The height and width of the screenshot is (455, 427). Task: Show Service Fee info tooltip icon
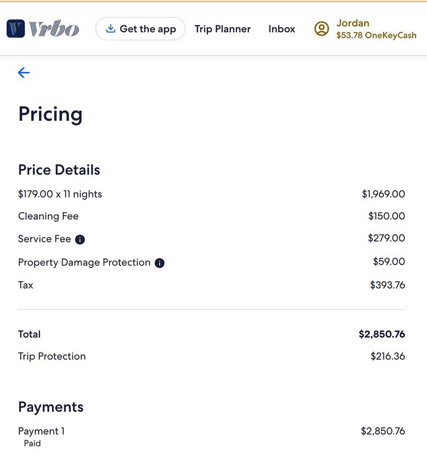point(80,240)
